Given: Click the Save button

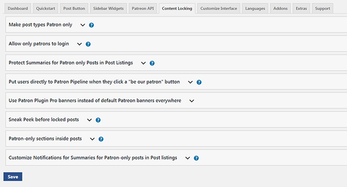Looking at the screenshot, I should click(13, 176).
